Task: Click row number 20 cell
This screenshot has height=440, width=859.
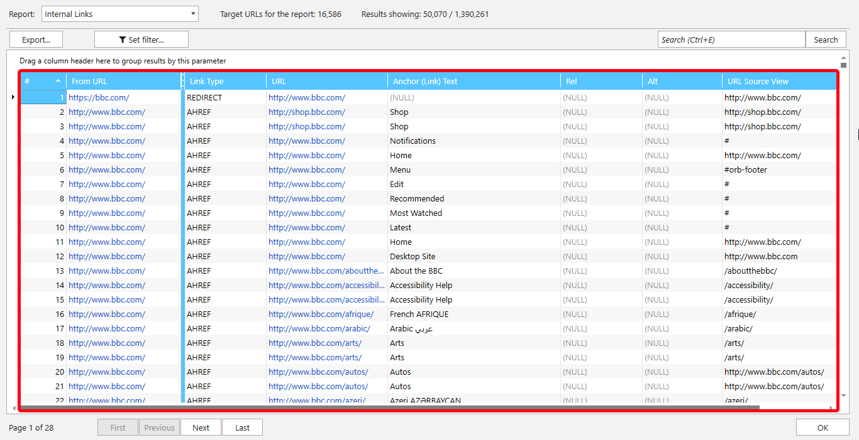Action: pos(43,372)
